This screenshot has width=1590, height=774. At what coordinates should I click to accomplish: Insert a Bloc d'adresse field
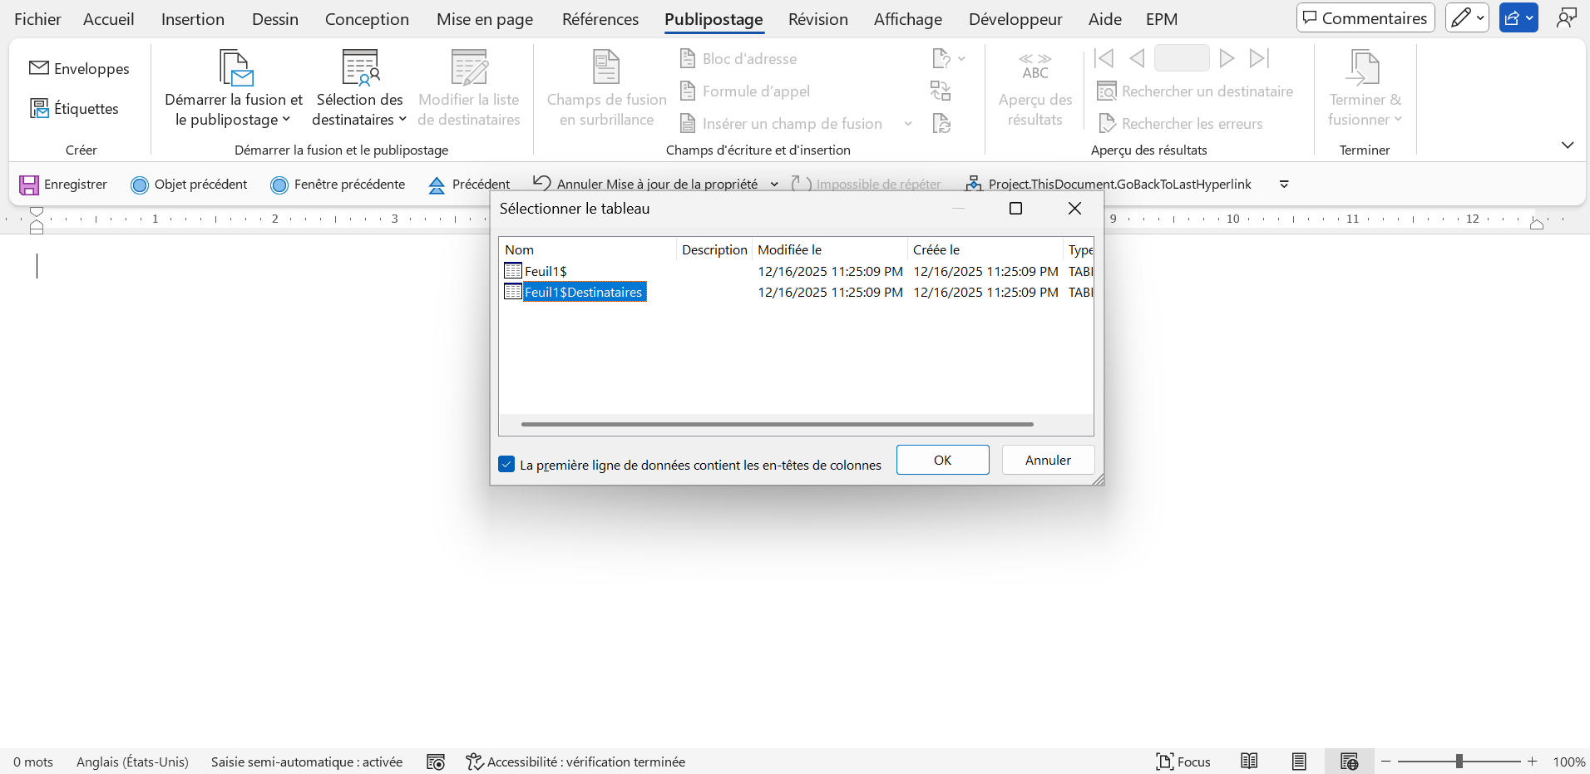pyautogui.click(x=738, y=58)
